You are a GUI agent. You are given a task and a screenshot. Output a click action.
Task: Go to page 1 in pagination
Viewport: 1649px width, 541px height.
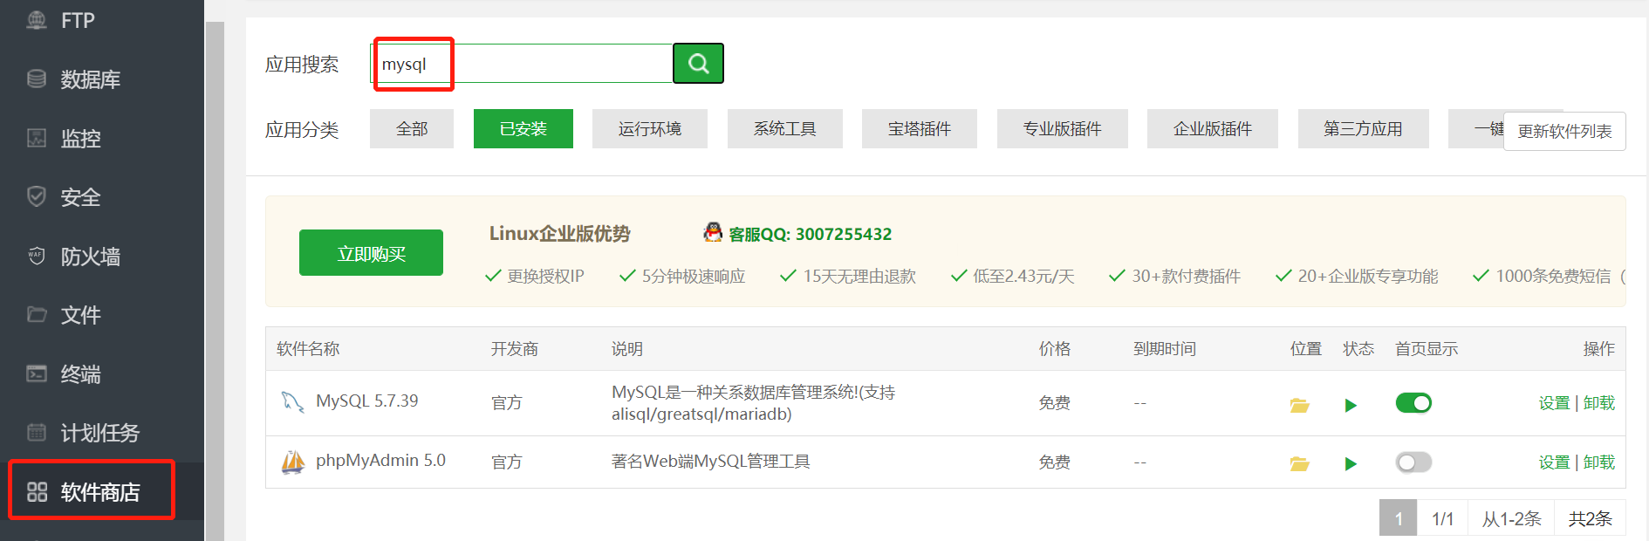[1398, 518]
